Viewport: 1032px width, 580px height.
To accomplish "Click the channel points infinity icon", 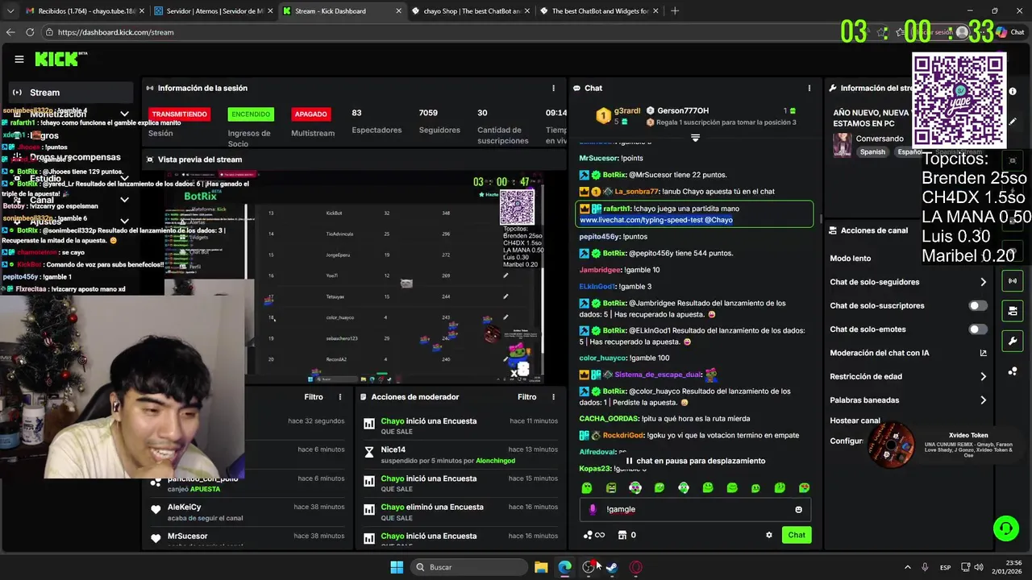I will coord(593,535).
